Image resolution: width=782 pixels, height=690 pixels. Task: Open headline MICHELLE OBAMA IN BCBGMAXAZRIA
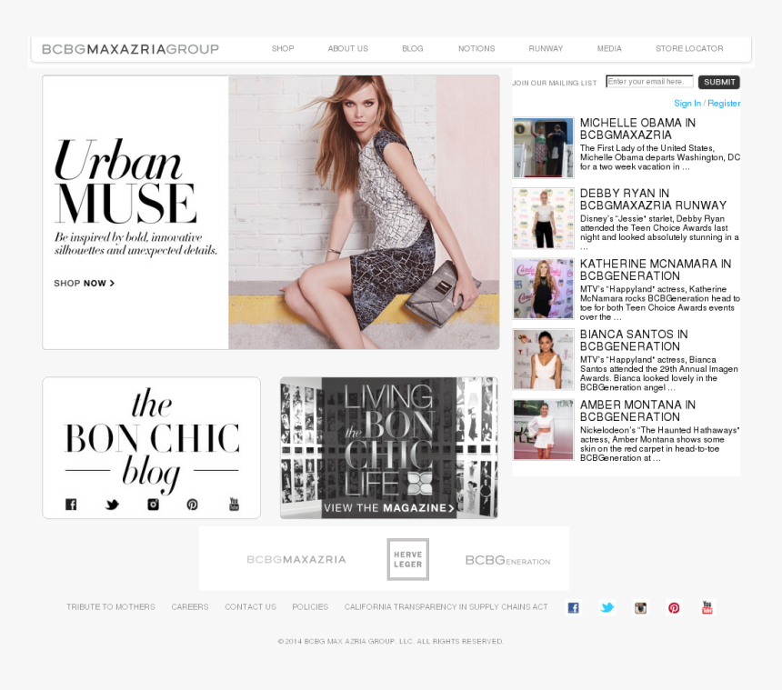(637, 128)
